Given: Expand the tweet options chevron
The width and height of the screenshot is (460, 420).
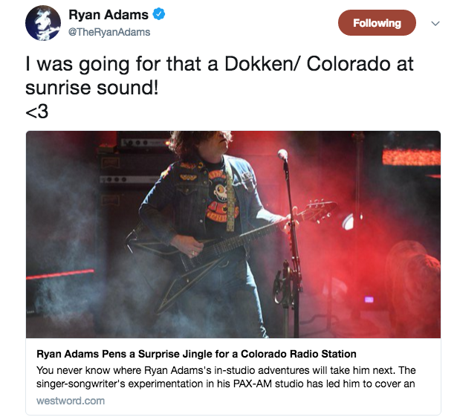Looking at the screenshot, I should point(435,23).
